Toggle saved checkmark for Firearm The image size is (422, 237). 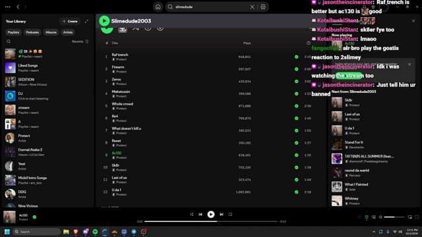click(296, 69)
